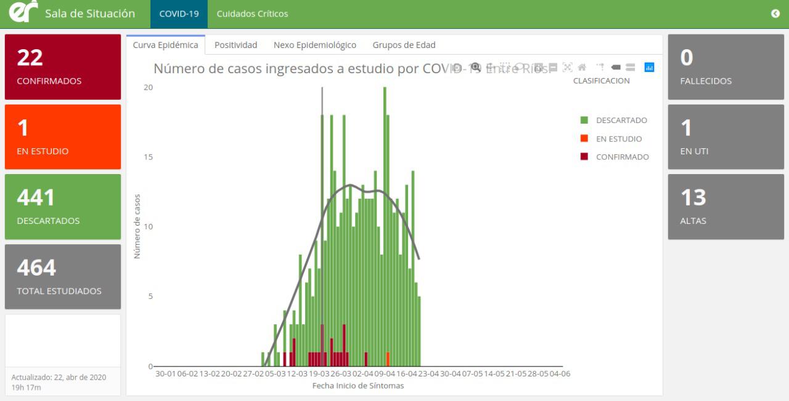Toggle DESCARTADO series in the legend
Image resolution: width=789 pixels, height=401 pixels.
tap(621, 121)
